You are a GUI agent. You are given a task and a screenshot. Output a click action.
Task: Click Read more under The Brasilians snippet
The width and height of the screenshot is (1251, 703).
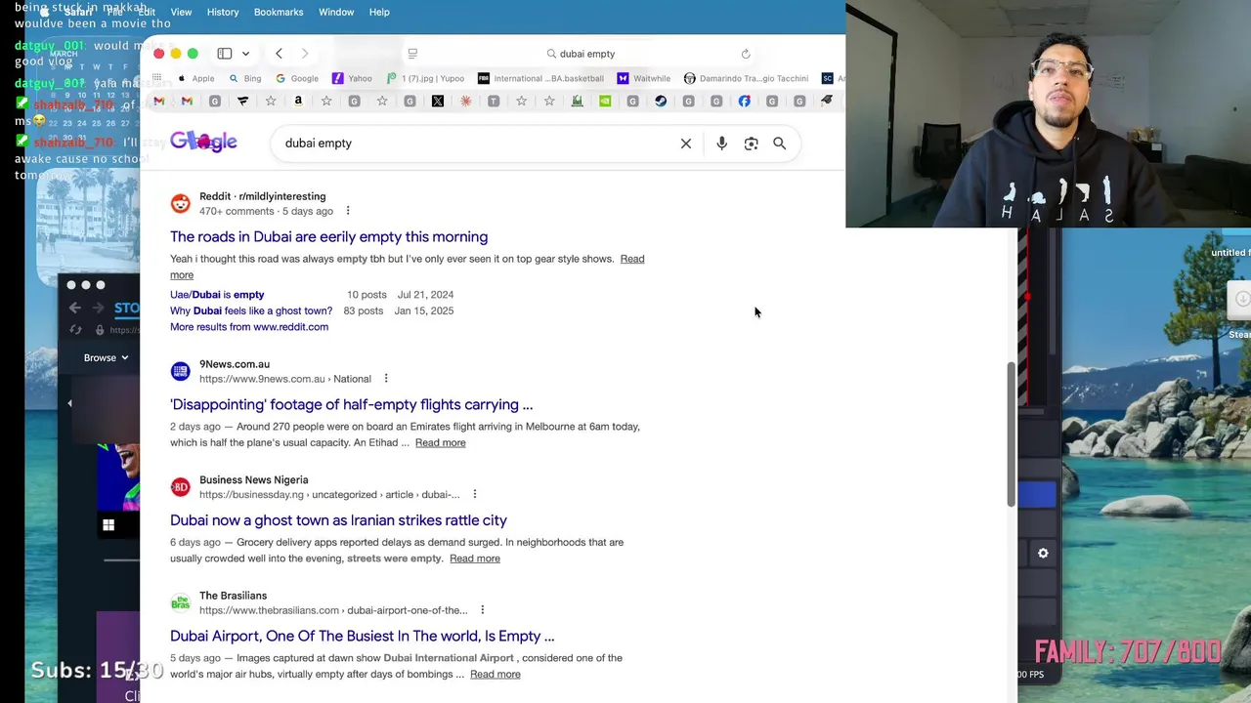[495, 674]
